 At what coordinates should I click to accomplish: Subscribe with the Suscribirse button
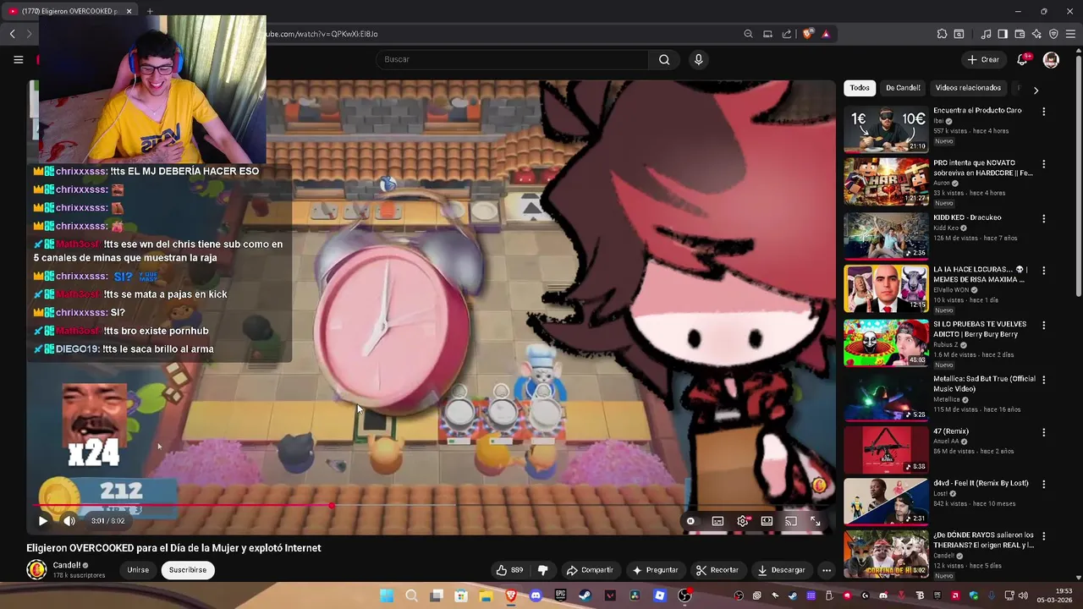click(188, 570)
